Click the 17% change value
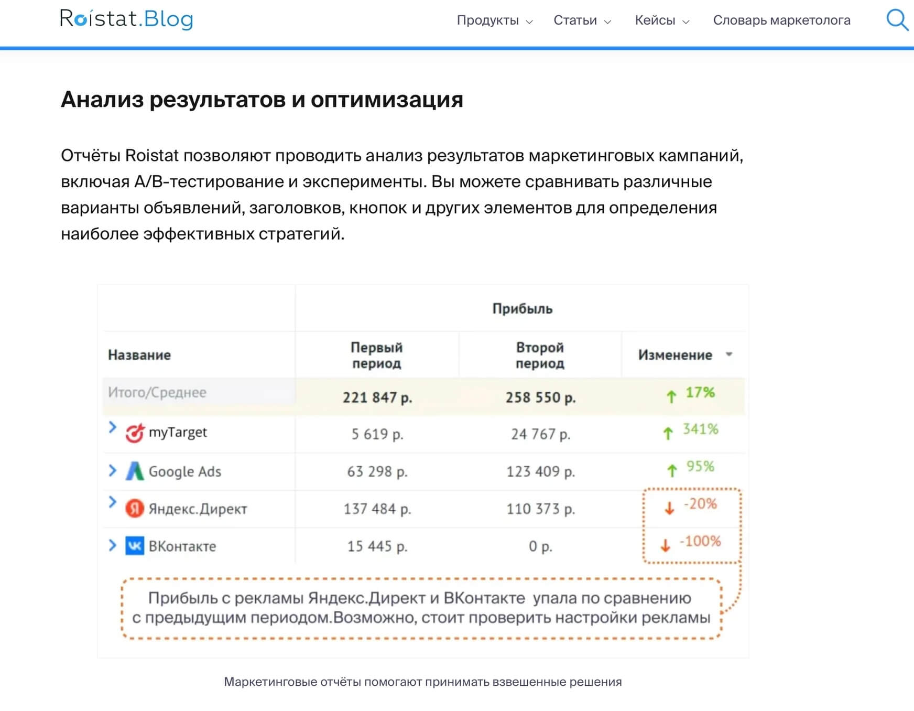The width and height of the screenshot is (914, 711). click(700, 392)
